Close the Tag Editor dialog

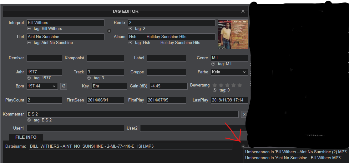pyautogui.click(x=243, y=11)
